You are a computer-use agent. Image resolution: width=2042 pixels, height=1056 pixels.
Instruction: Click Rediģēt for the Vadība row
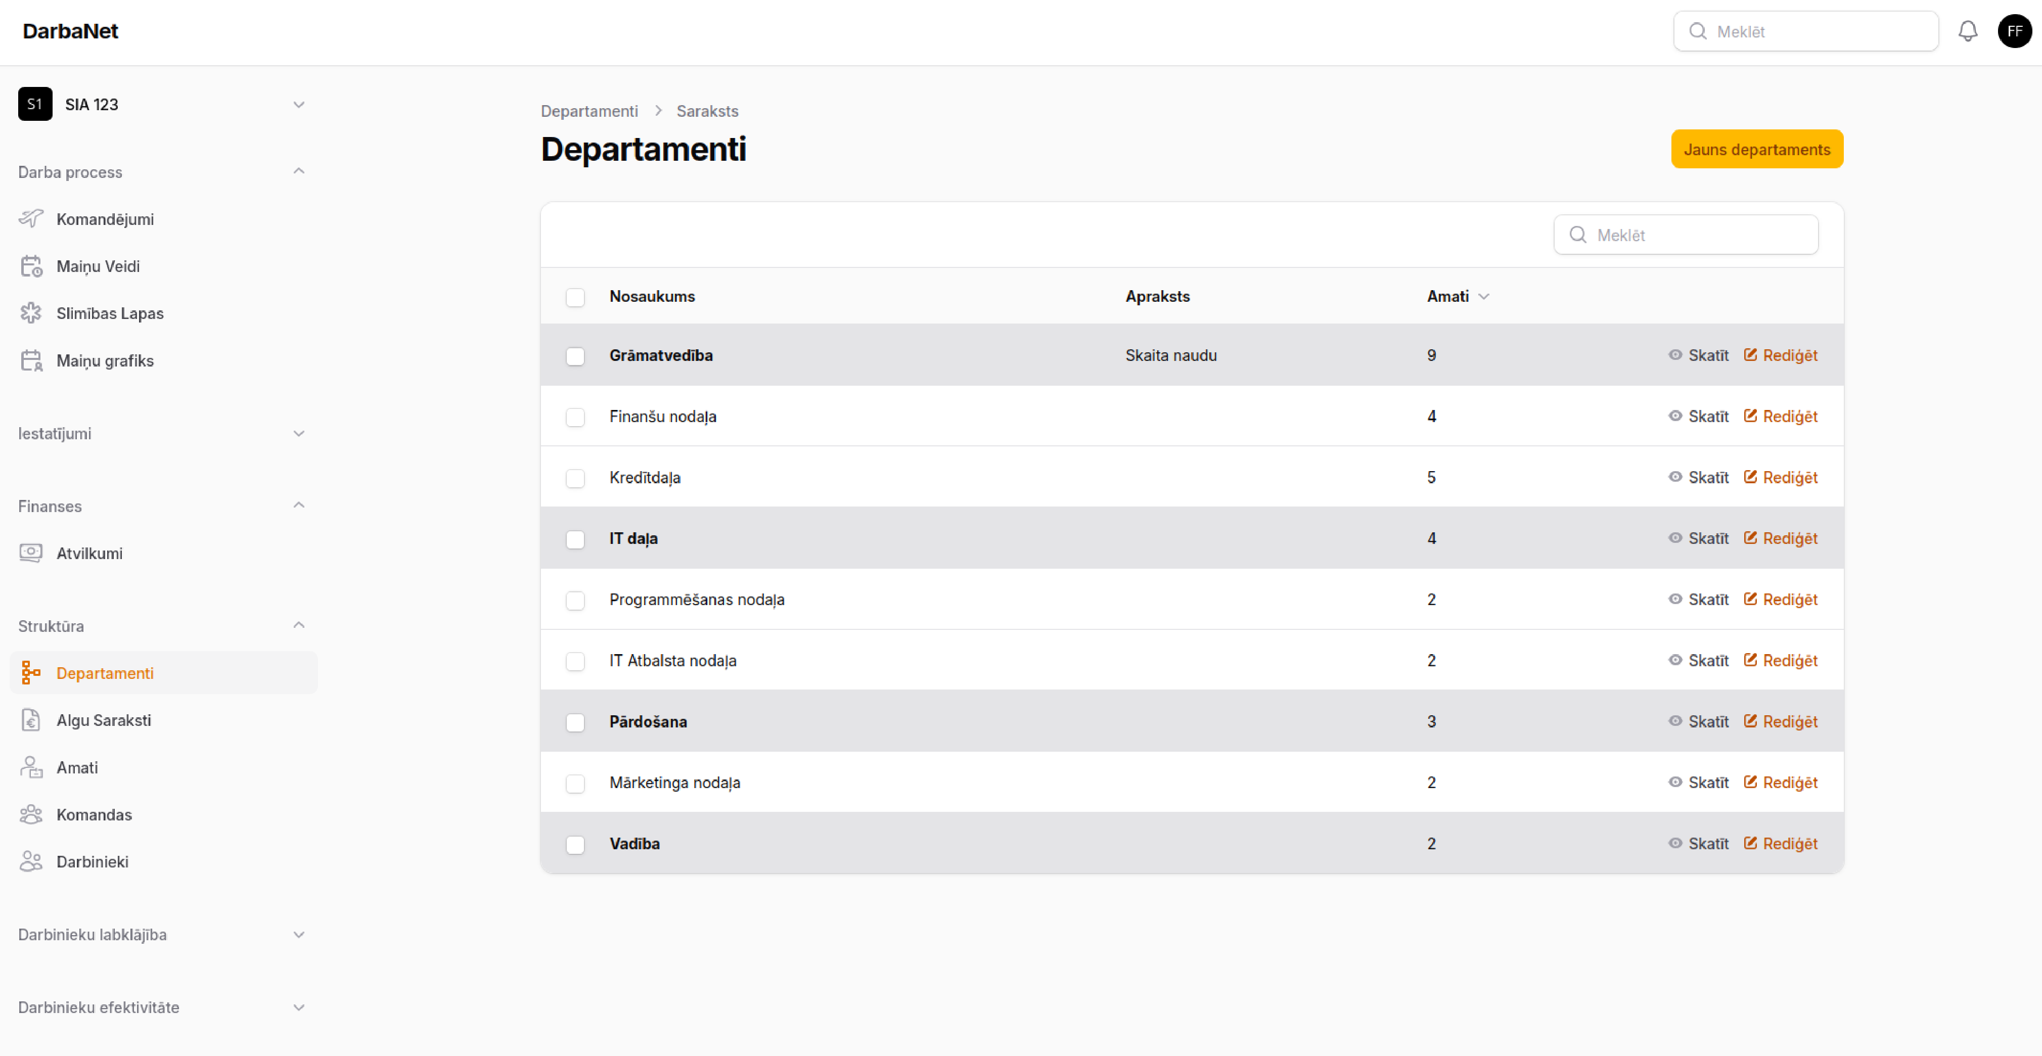tap(1781, 844)
